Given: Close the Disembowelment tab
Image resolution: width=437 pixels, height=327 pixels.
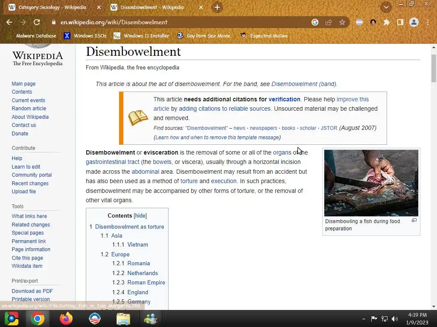Looking at the screenshot, I should point(201,8).
